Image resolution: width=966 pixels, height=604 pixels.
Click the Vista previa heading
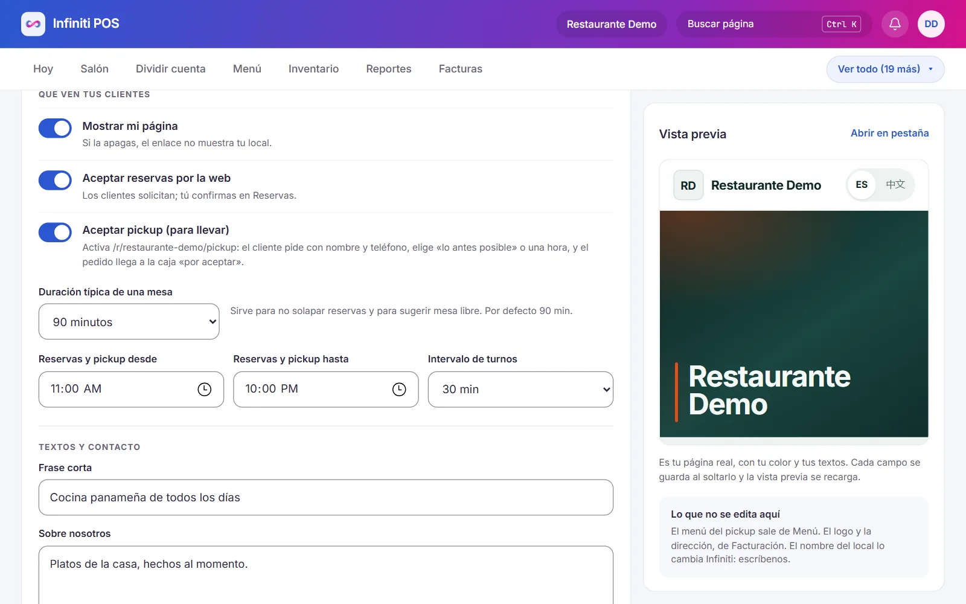click(x=693, y=134)
